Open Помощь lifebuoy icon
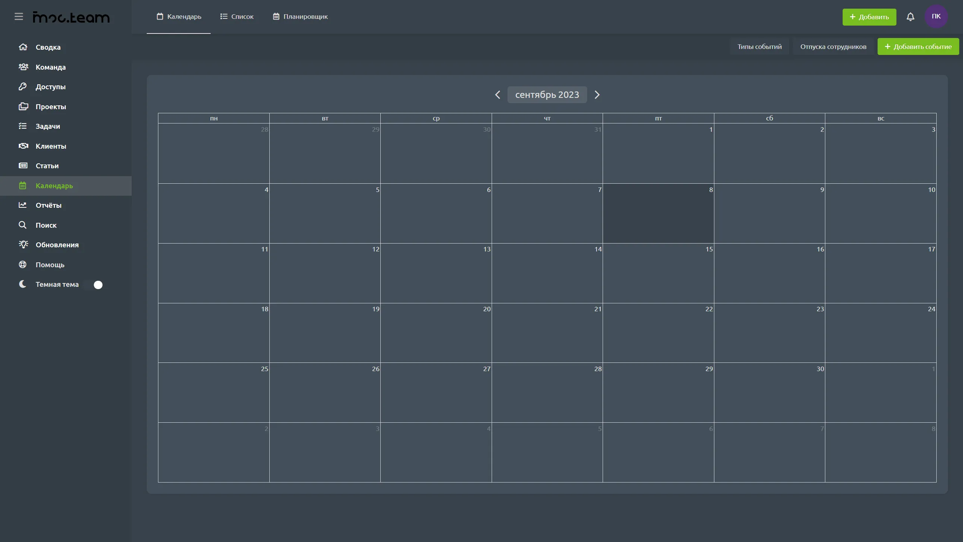 point(23,265)
